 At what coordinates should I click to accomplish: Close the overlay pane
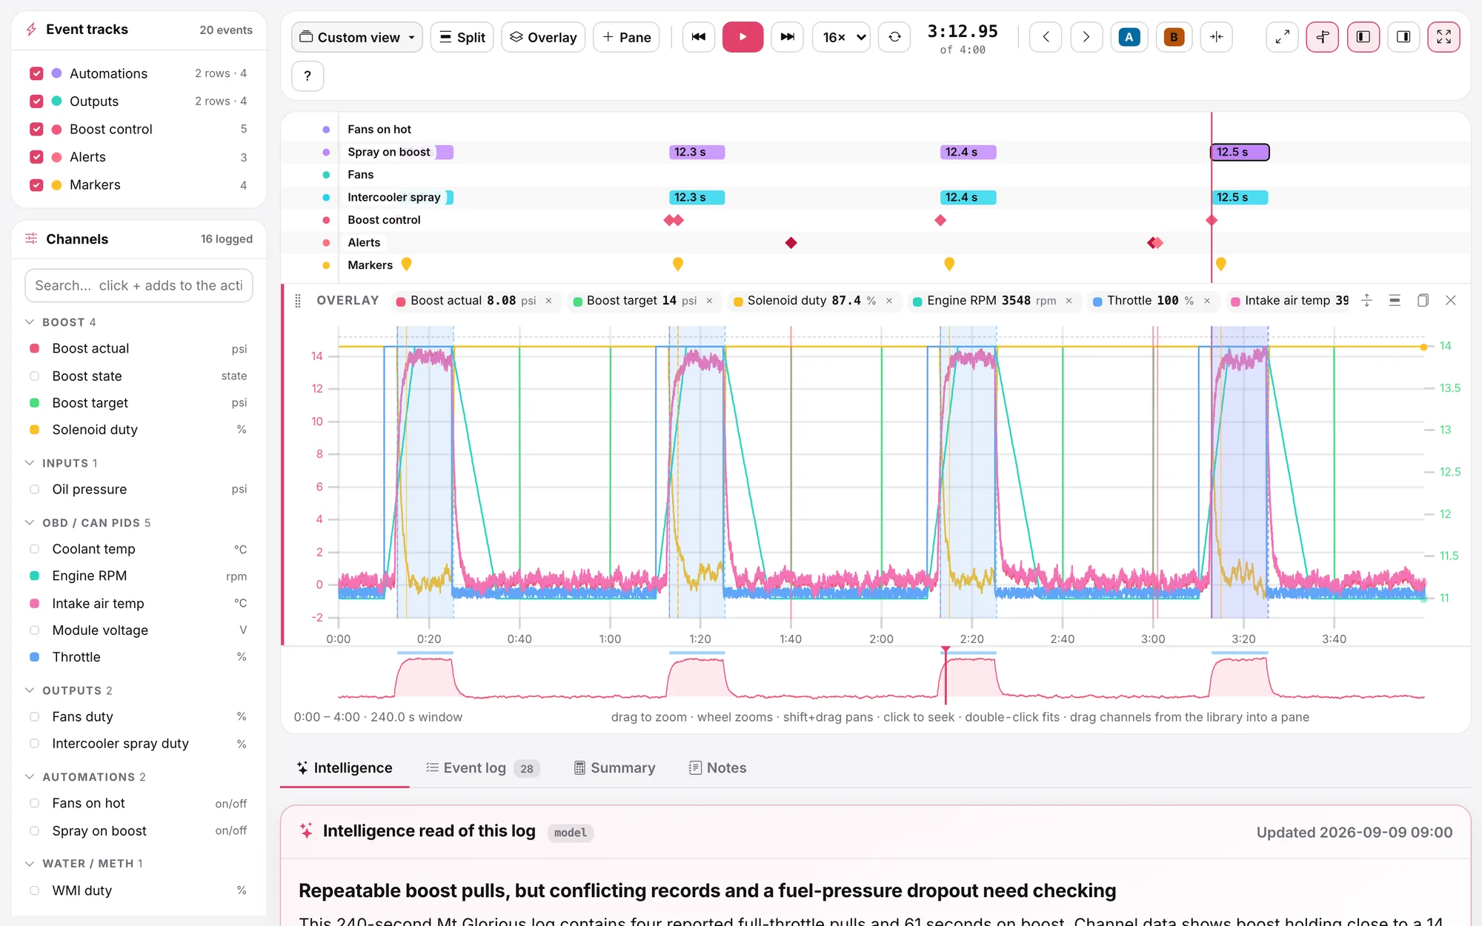pyautogui.click(x=1451, y=301)
